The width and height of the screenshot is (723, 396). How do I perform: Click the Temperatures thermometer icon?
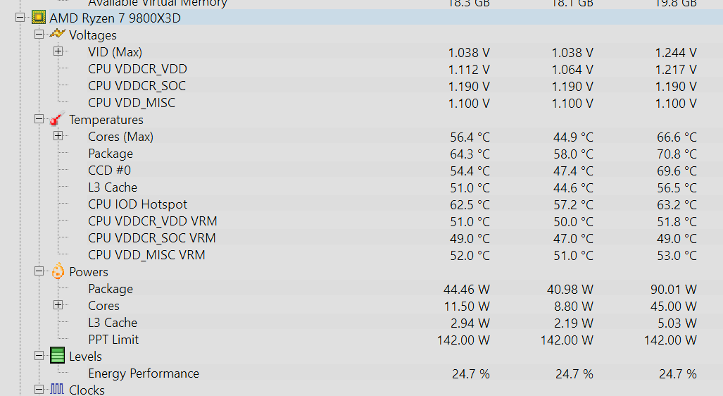(57, 119)
